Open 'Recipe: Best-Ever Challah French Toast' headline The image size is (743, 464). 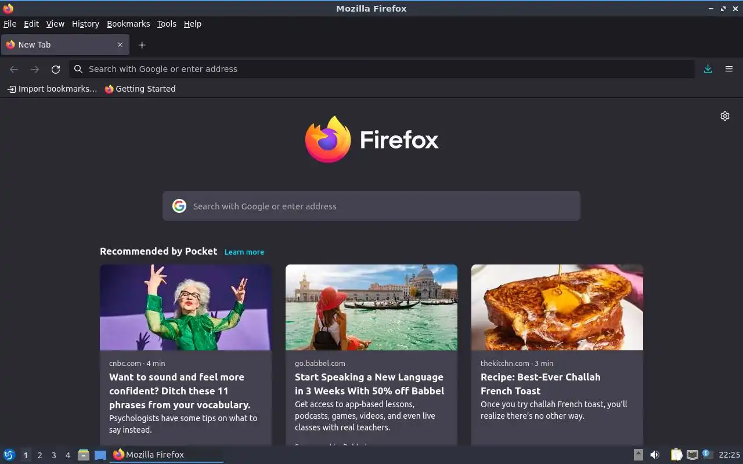click(x=540, y=384)
